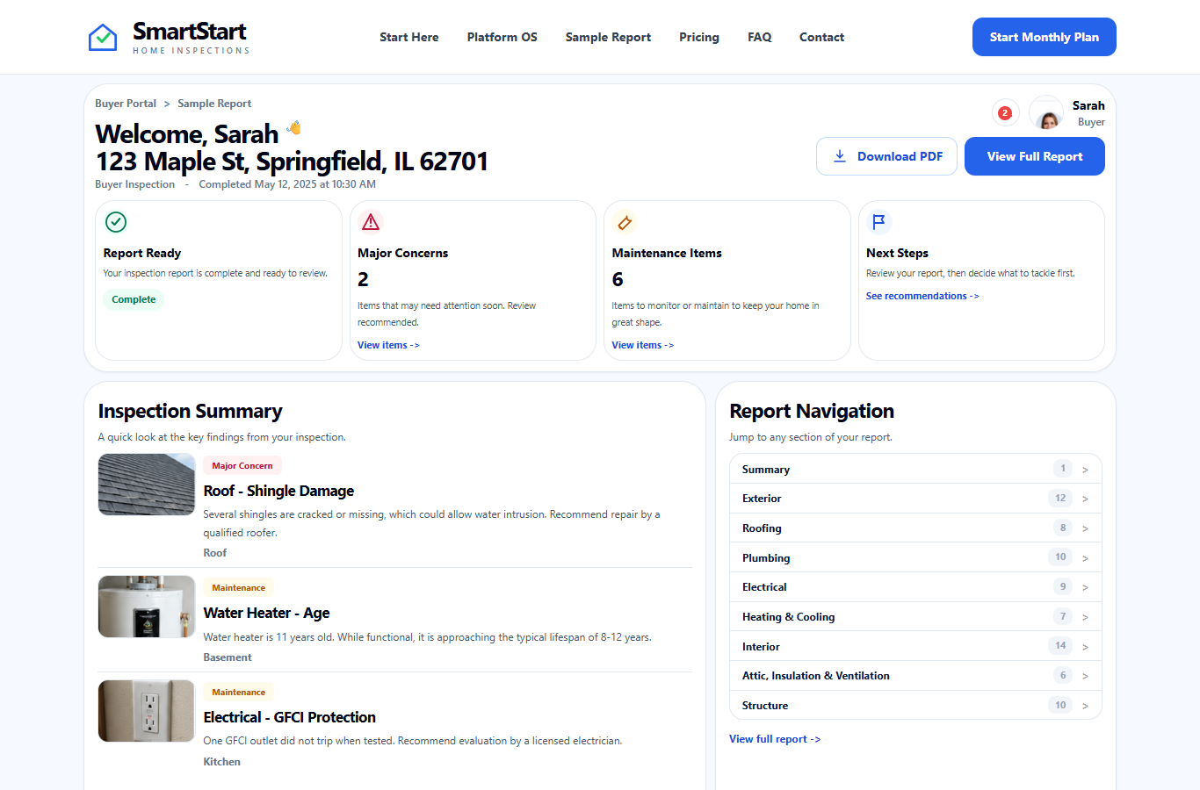The image size is (1200, 790).
Task: Click Maintenance tag on Water Heater item
Action: click(x=239, y=588)
